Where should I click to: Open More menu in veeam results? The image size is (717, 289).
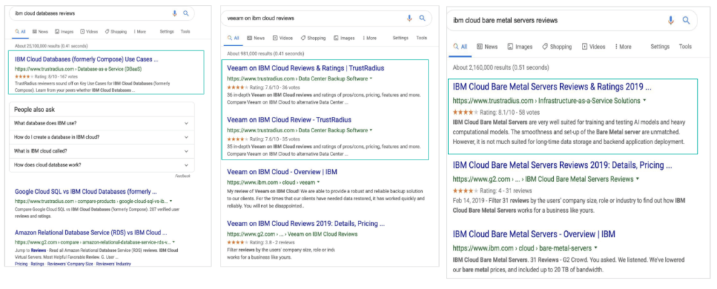pos(370,38)
